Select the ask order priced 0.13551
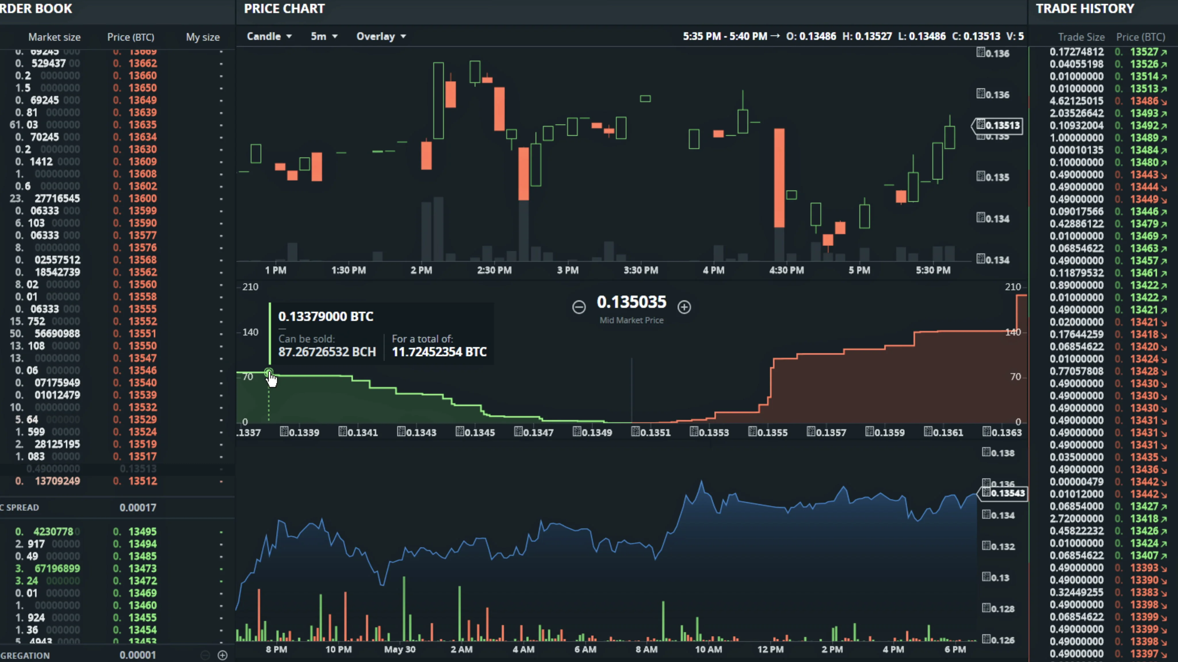The height and width of the screenshot is (662, 1178). coord(118,334)
